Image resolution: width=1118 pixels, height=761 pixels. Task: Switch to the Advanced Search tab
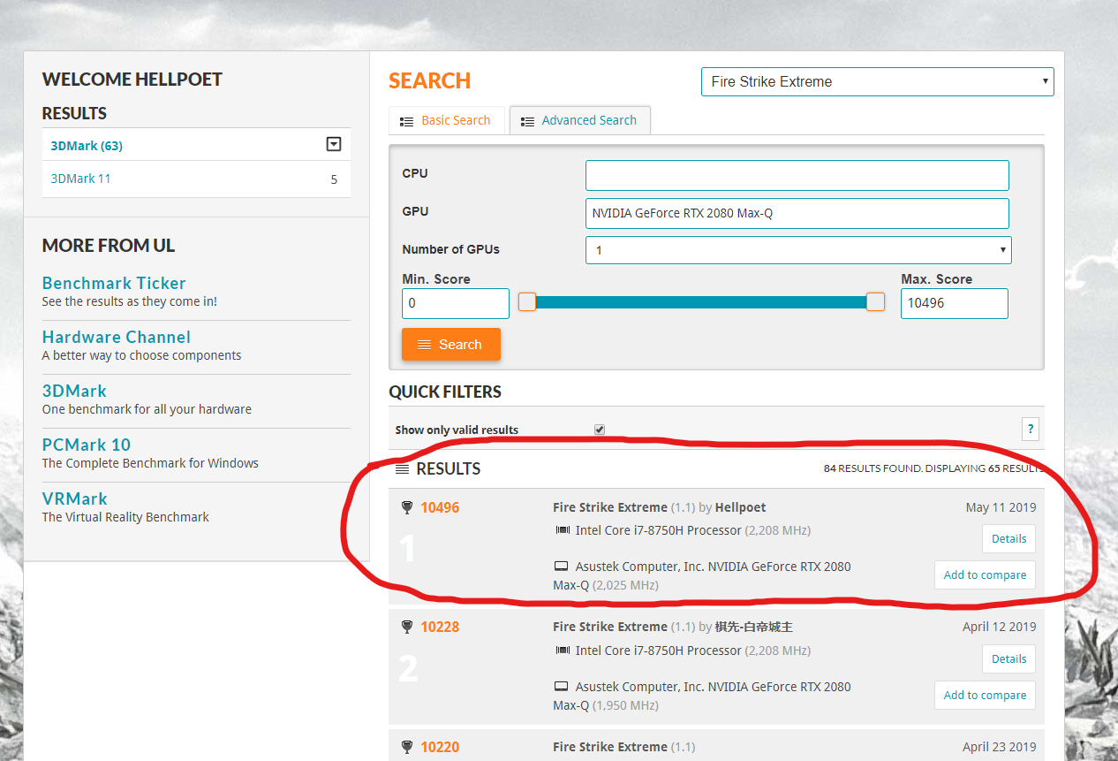click(580, 120)
